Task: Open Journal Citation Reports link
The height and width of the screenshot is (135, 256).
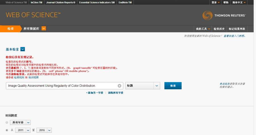Action: (x=61, y=3)
